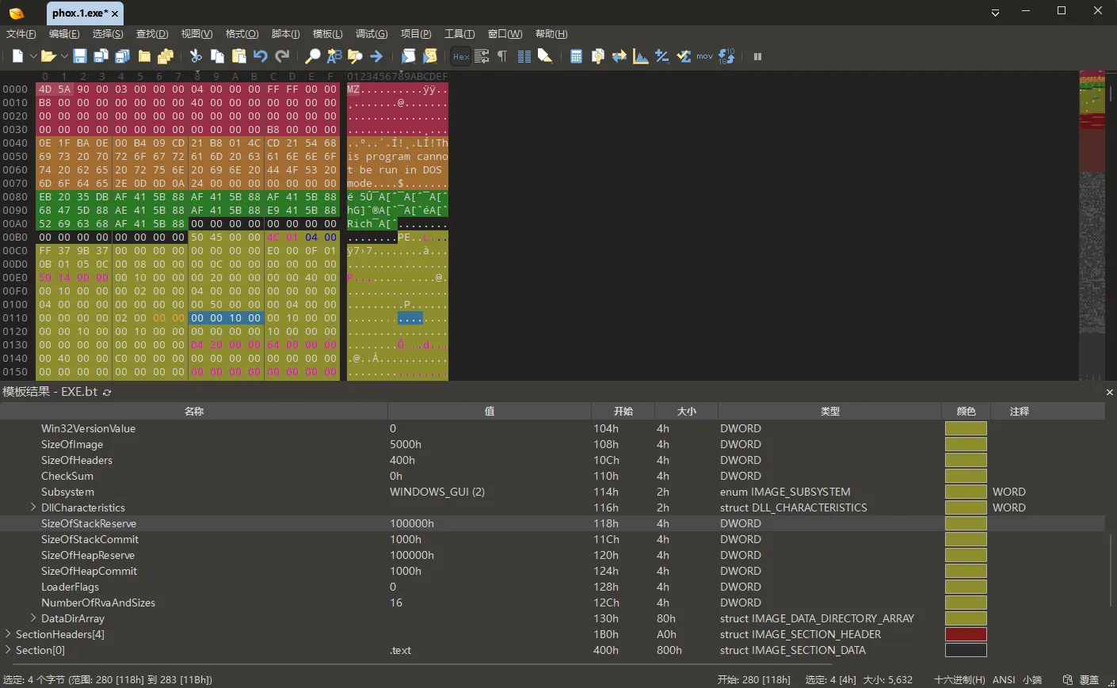Click the mov disassembler icon
This screenshot has height=688, width=1117.
click(705, 56)
